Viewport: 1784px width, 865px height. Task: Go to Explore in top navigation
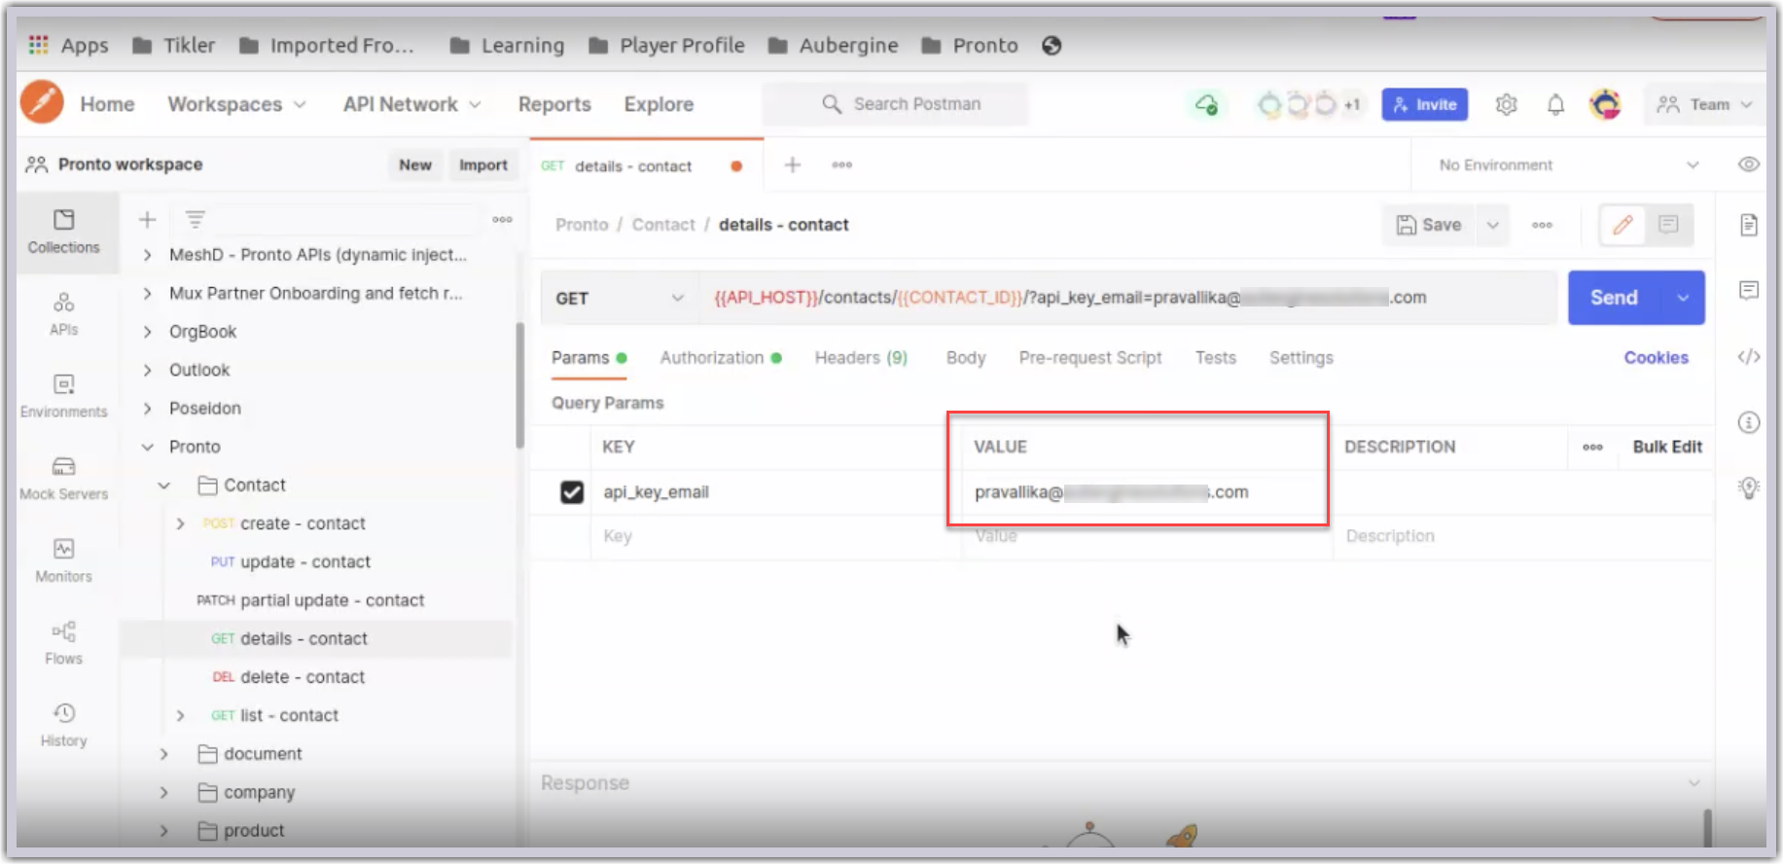(x=659, y=104)
